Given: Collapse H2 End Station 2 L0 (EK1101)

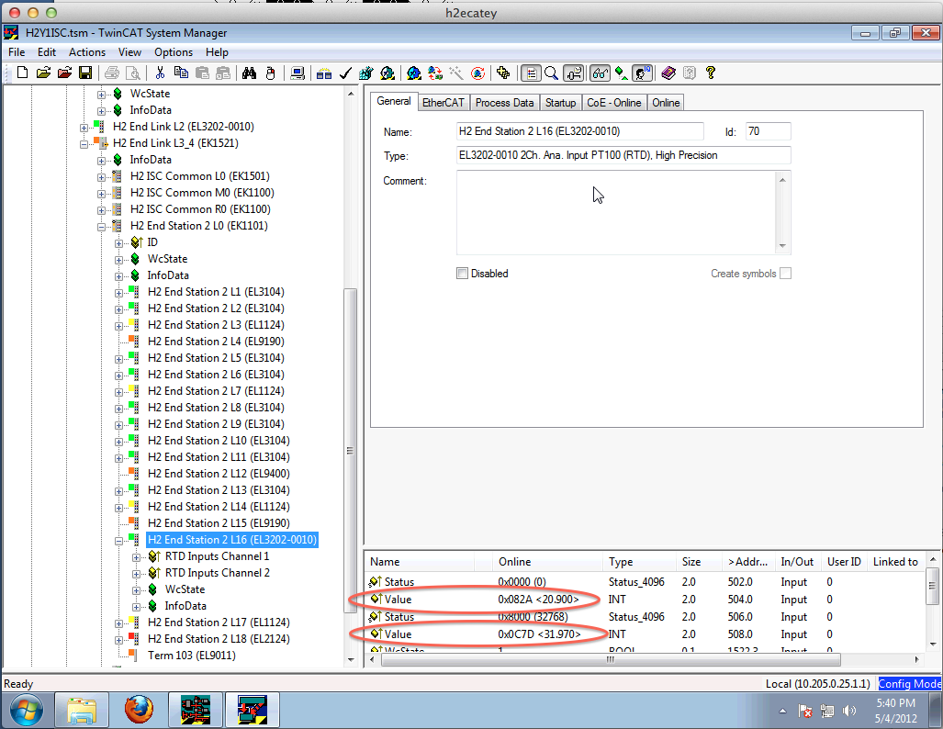Looking at the screenshot, I should pos(101,227).
